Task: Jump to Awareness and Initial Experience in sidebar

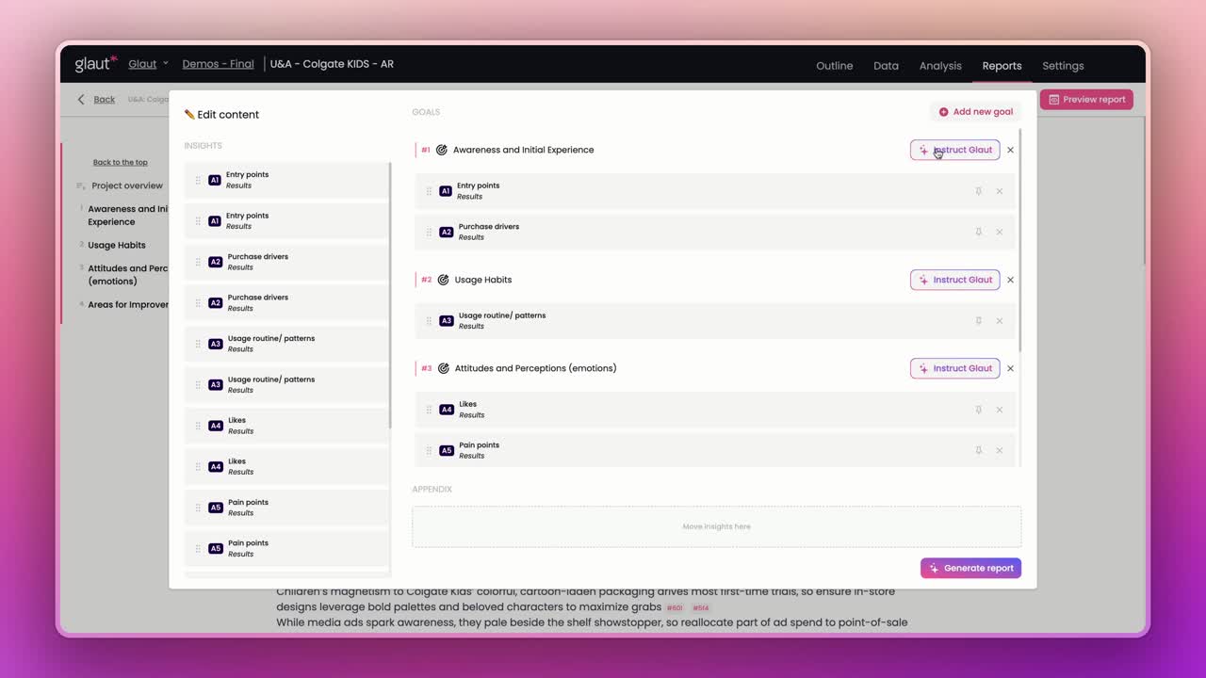Action: [x=128, y=215]
